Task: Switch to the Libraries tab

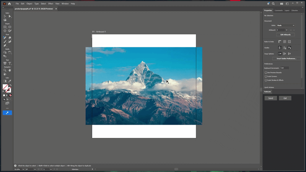Action: [x=295, y=11]
